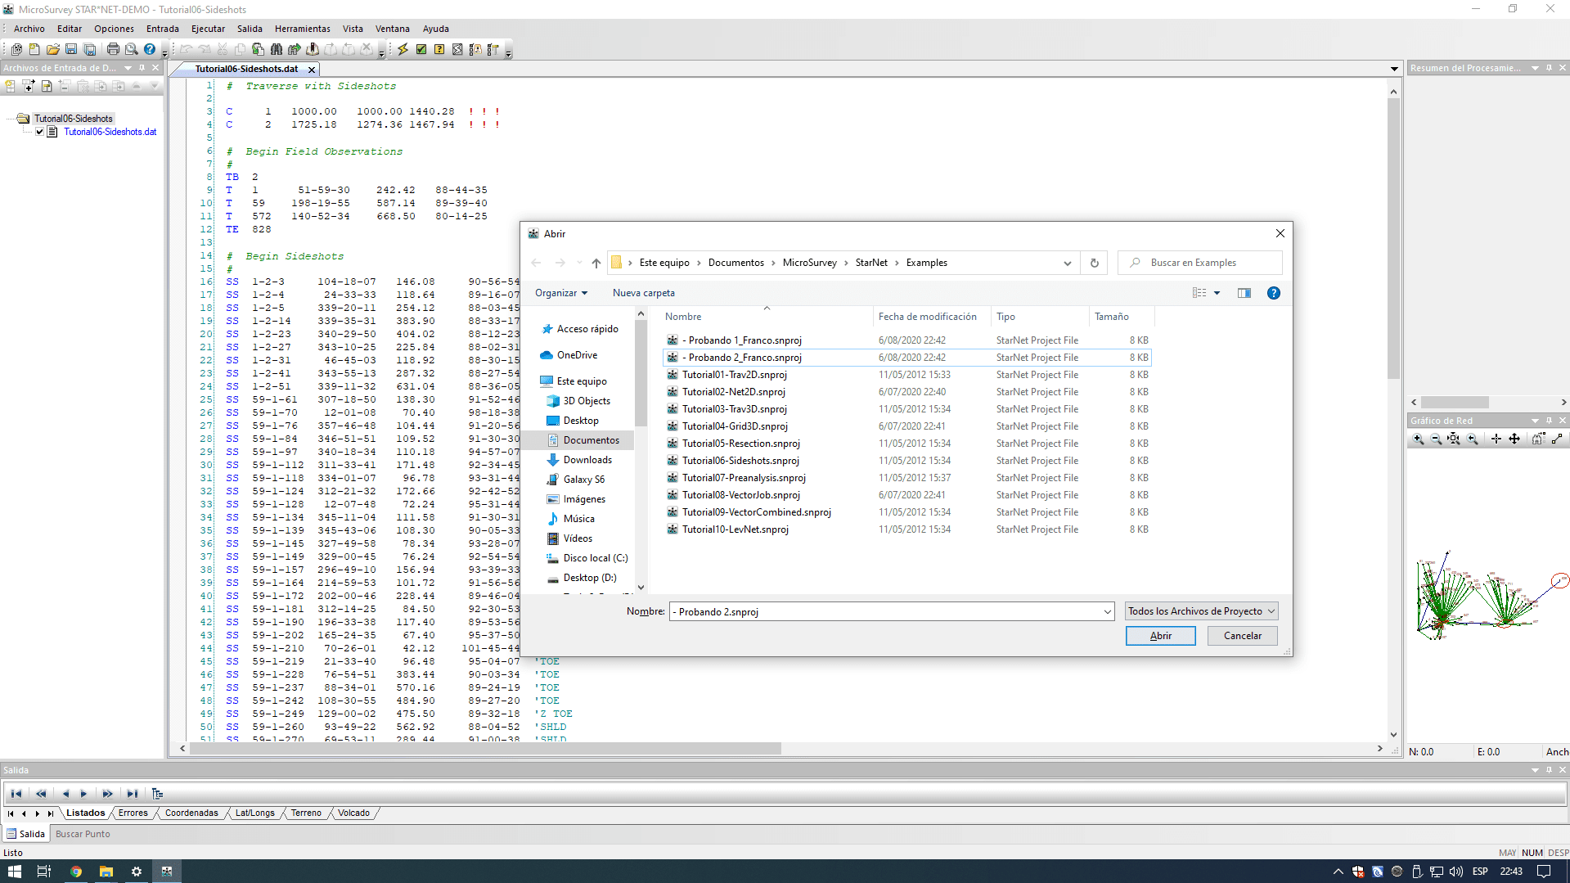Viewport: 1570px width, 883px height.
Task: Expand the Organizar dropdown
Action: [x=560, y=293]
